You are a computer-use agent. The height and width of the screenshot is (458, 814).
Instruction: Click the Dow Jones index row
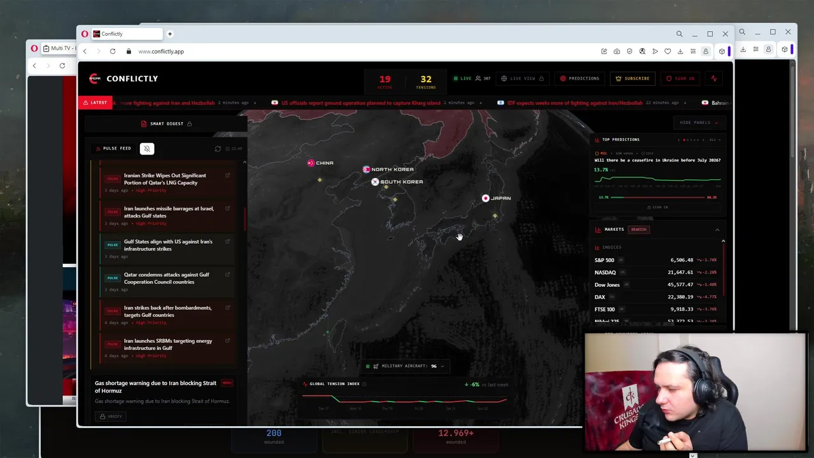click(x=655, y=285)
